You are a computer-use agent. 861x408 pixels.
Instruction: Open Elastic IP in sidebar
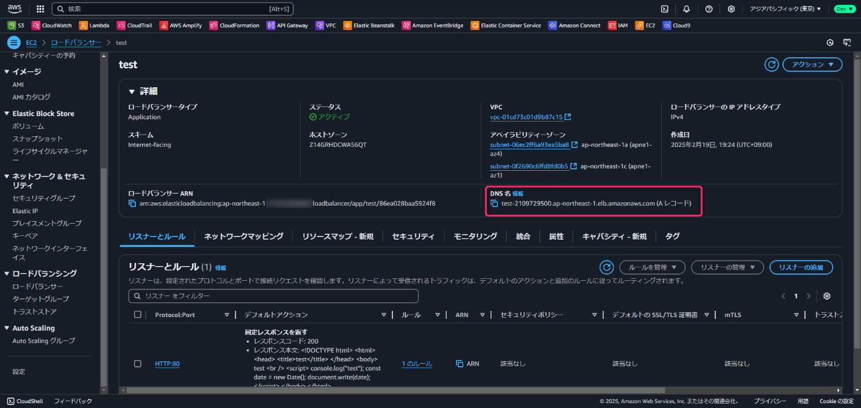click(25, 211)
